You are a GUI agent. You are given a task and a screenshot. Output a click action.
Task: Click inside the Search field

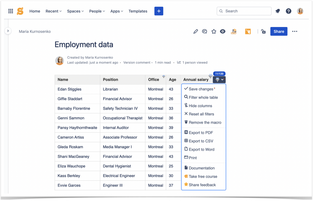tap(244, 11)
